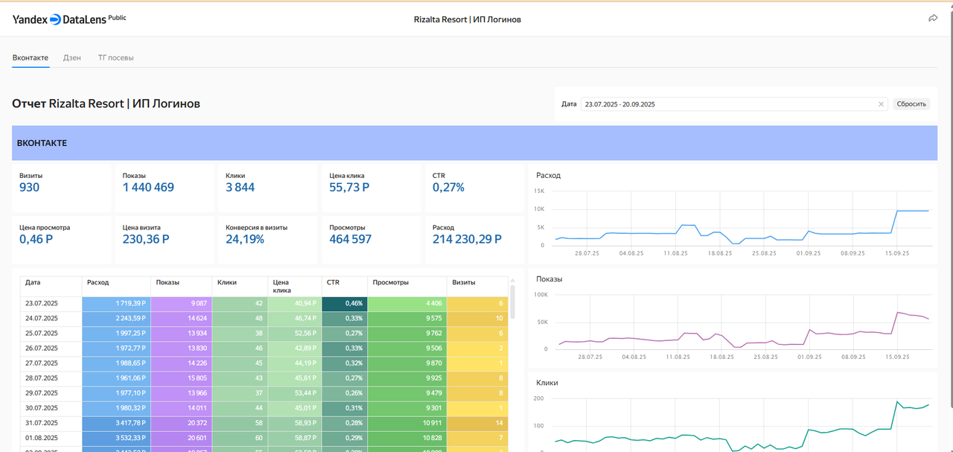Switch to the Вконтакте tab
953x452 pixels.
coord(31,57)
